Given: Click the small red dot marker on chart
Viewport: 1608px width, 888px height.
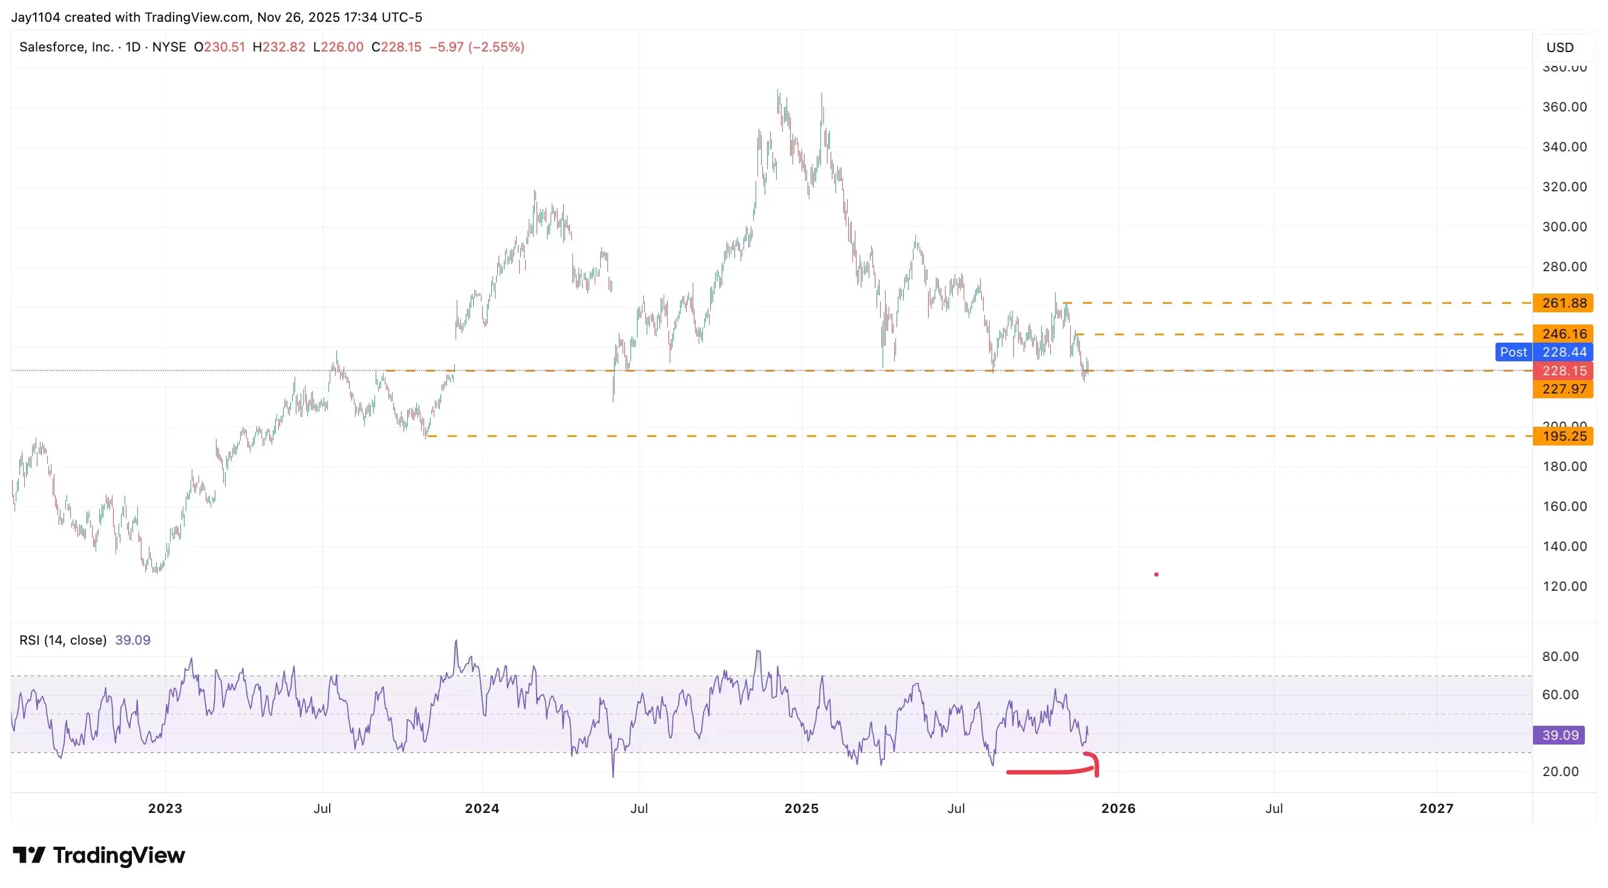Looking at the screenshot, I should click(1156, 574).
